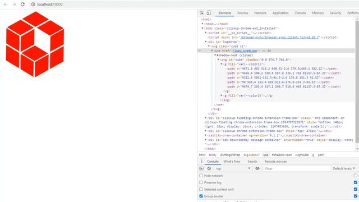Uncheck the Group similar checkbox

pos(201,196)
